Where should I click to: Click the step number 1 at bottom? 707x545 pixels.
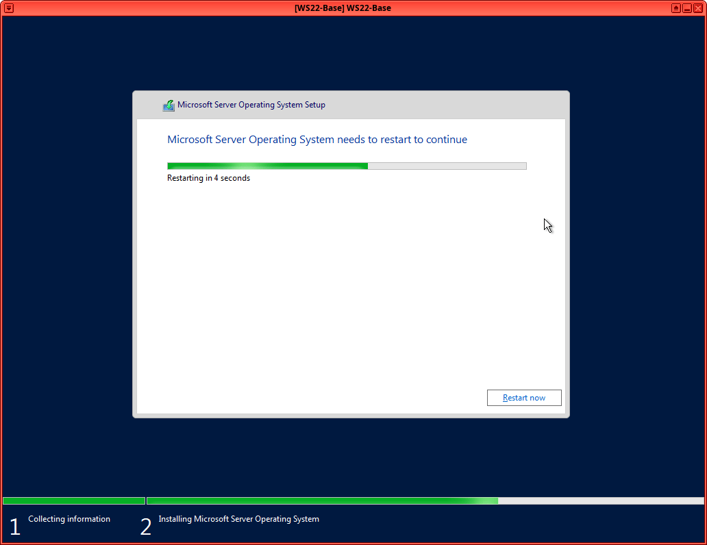click(x=15, y=527)
